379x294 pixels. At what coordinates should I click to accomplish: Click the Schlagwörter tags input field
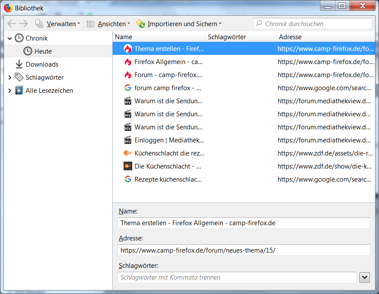click(x=237, y=277)
